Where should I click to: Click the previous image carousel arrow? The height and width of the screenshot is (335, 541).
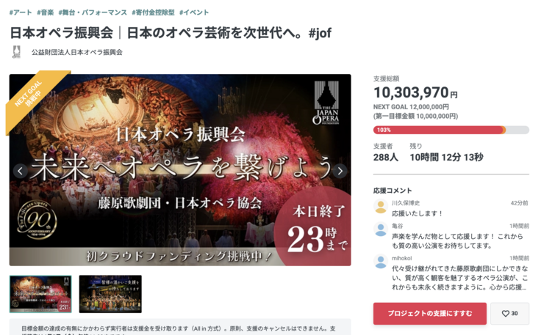click(x=21, y=171)
